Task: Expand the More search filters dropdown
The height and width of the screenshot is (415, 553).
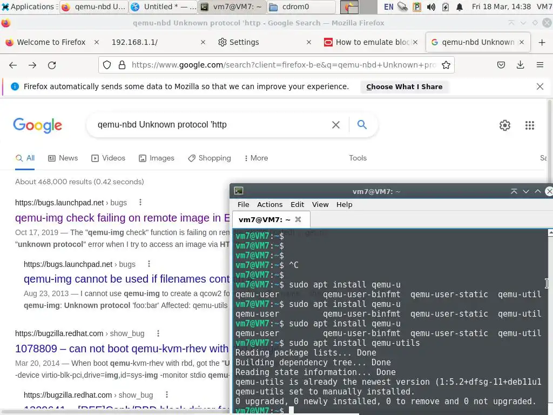Action: point(257,158)
